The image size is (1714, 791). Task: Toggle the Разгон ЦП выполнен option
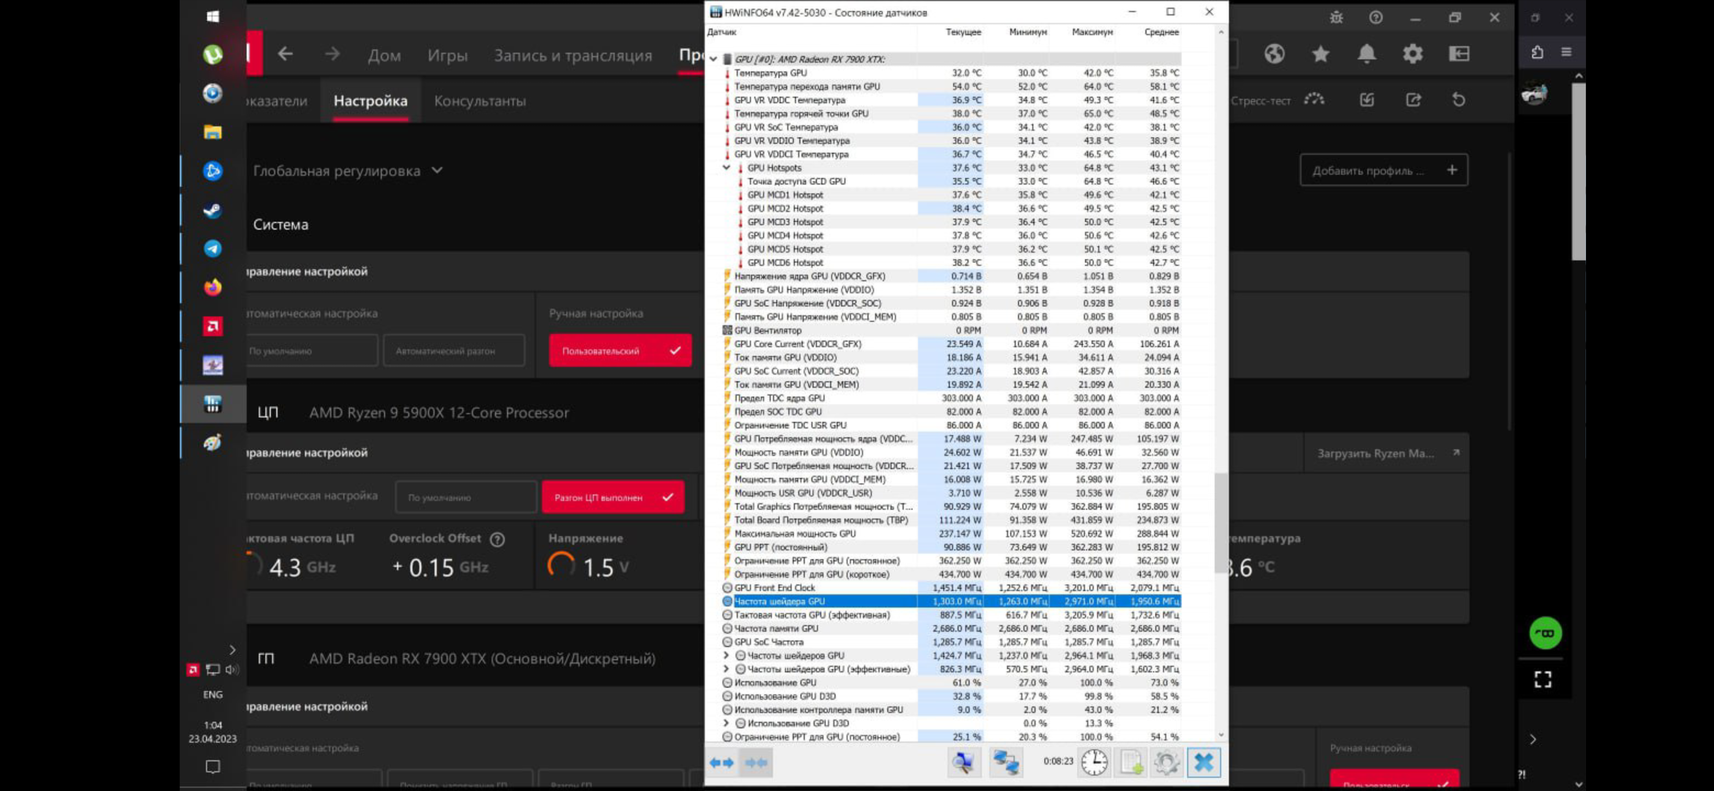[612, 497]
